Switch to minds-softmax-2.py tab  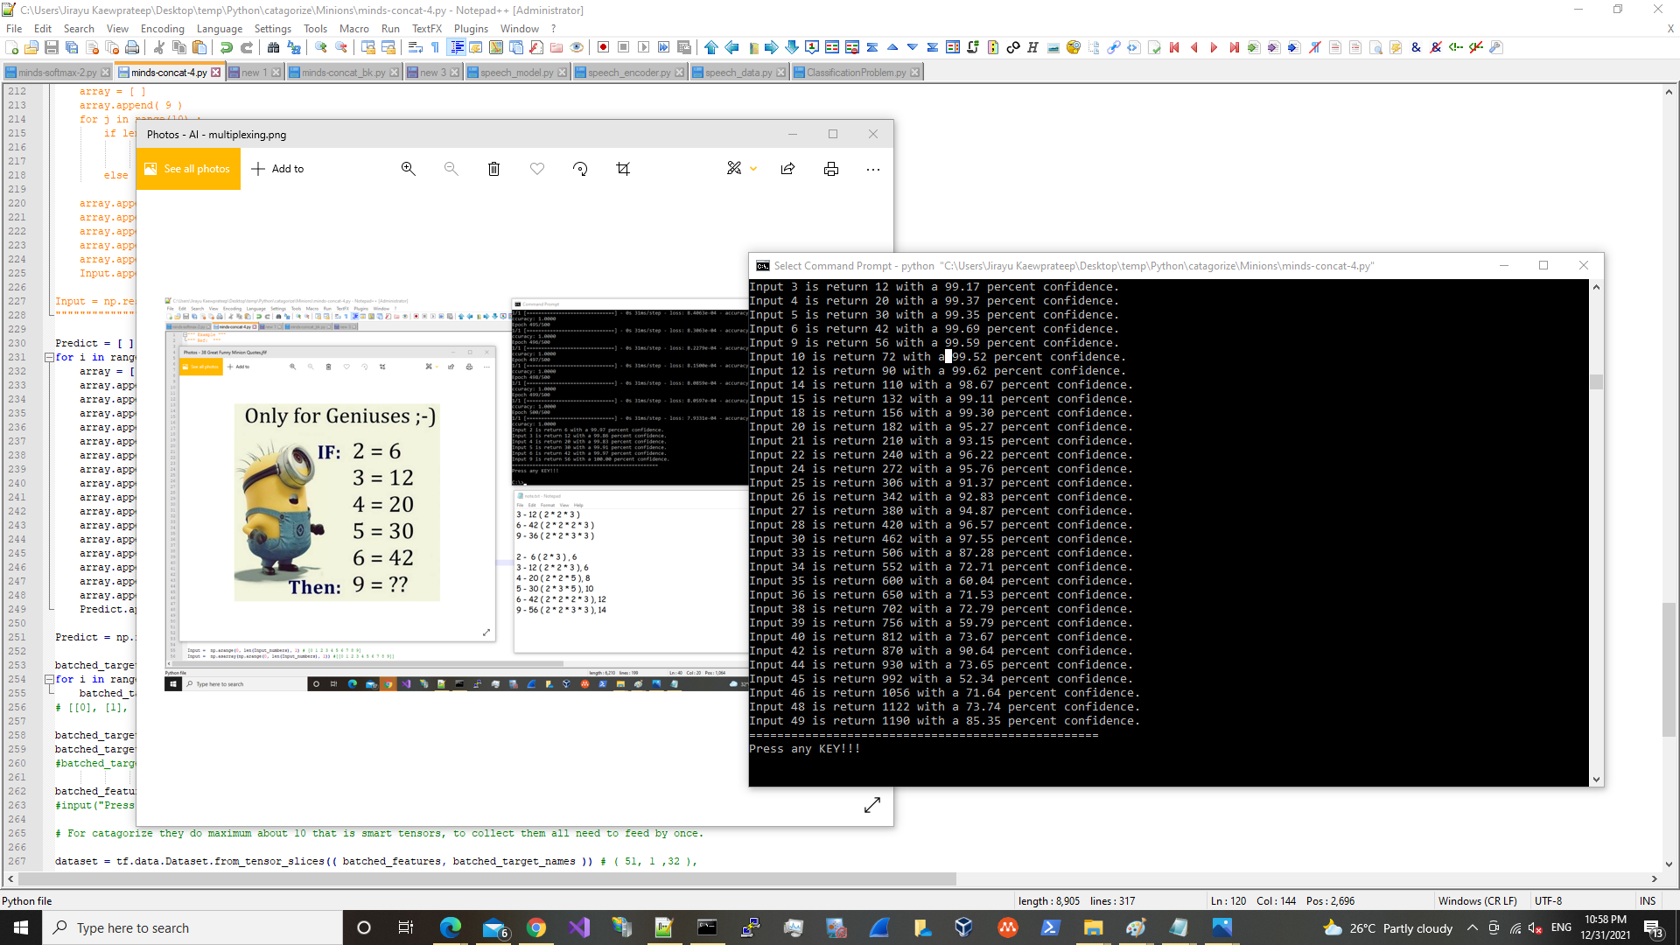pos(57,73)
